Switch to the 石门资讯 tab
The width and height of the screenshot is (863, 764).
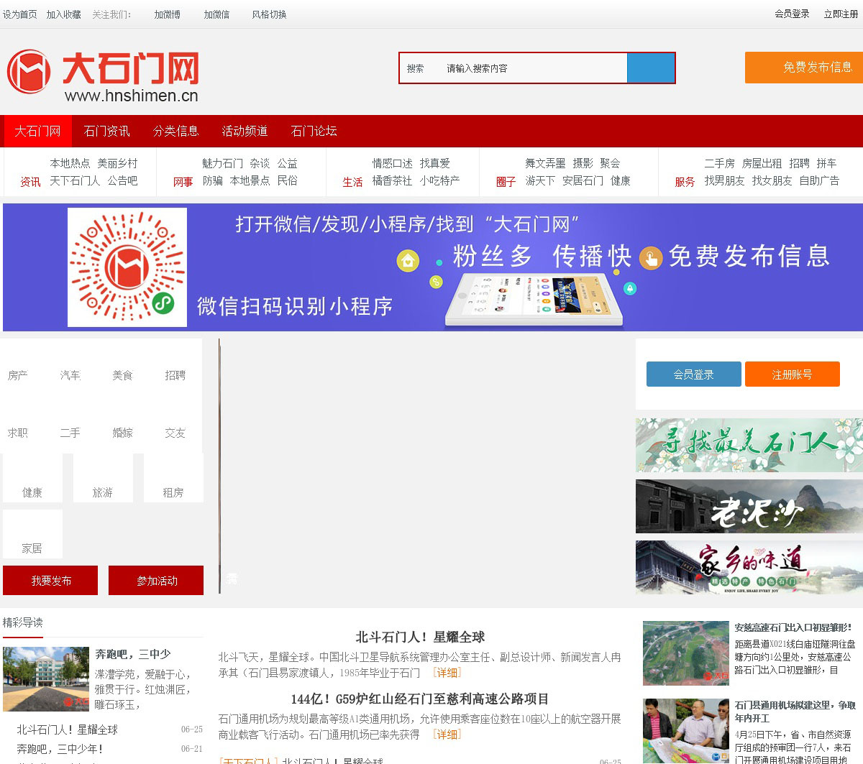(106, 131)
